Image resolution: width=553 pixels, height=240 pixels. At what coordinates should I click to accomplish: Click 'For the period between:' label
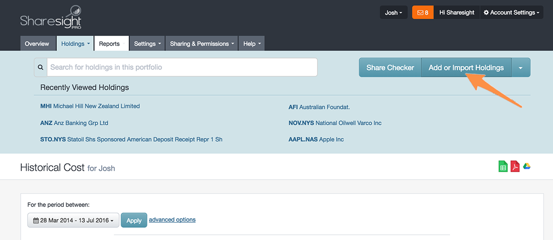click(58, 204)
